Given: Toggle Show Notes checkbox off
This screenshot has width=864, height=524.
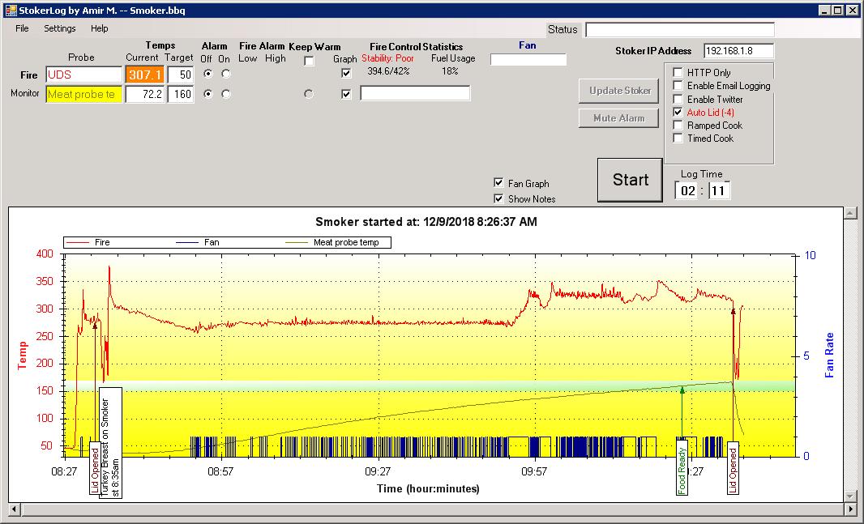Looking at the screenshot, I should click(x=498, y=198).
